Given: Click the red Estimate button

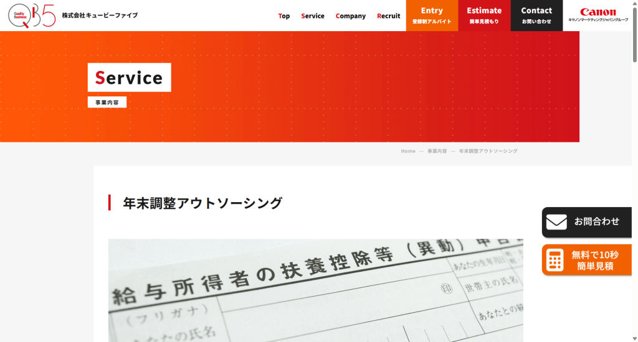Looking at the screenshot, I should (x=484, y=16).
